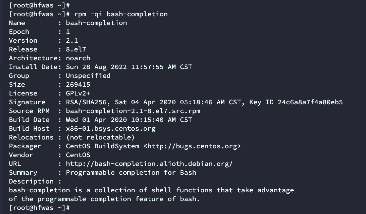Click the Version value 2.1
366x214 pixels.
72,41
